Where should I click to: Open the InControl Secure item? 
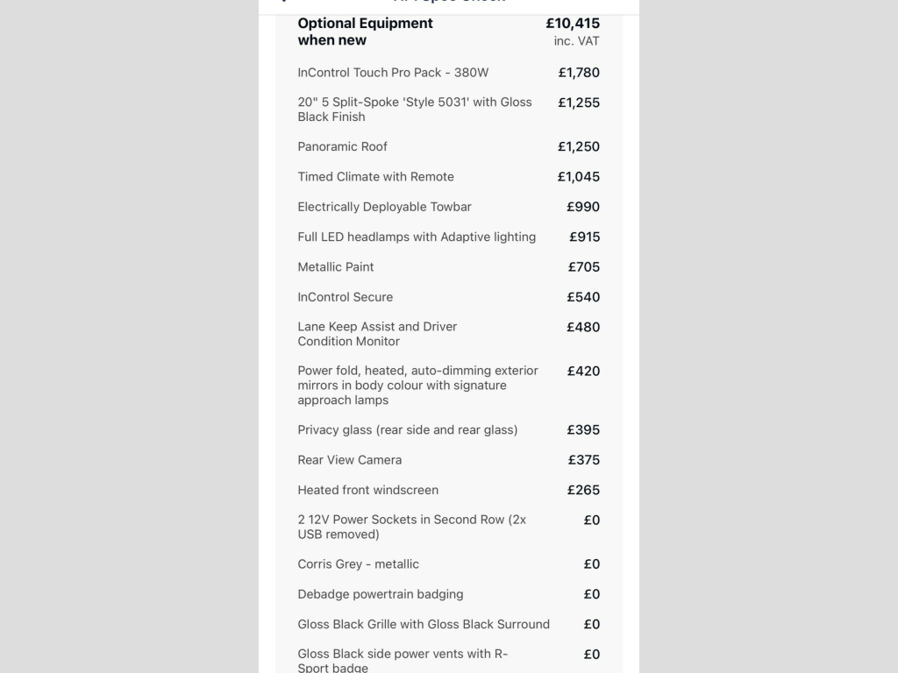click(346, 297)
